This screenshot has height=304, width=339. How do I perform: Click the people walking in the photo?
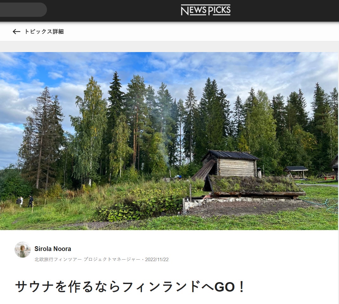click(25, 202)
